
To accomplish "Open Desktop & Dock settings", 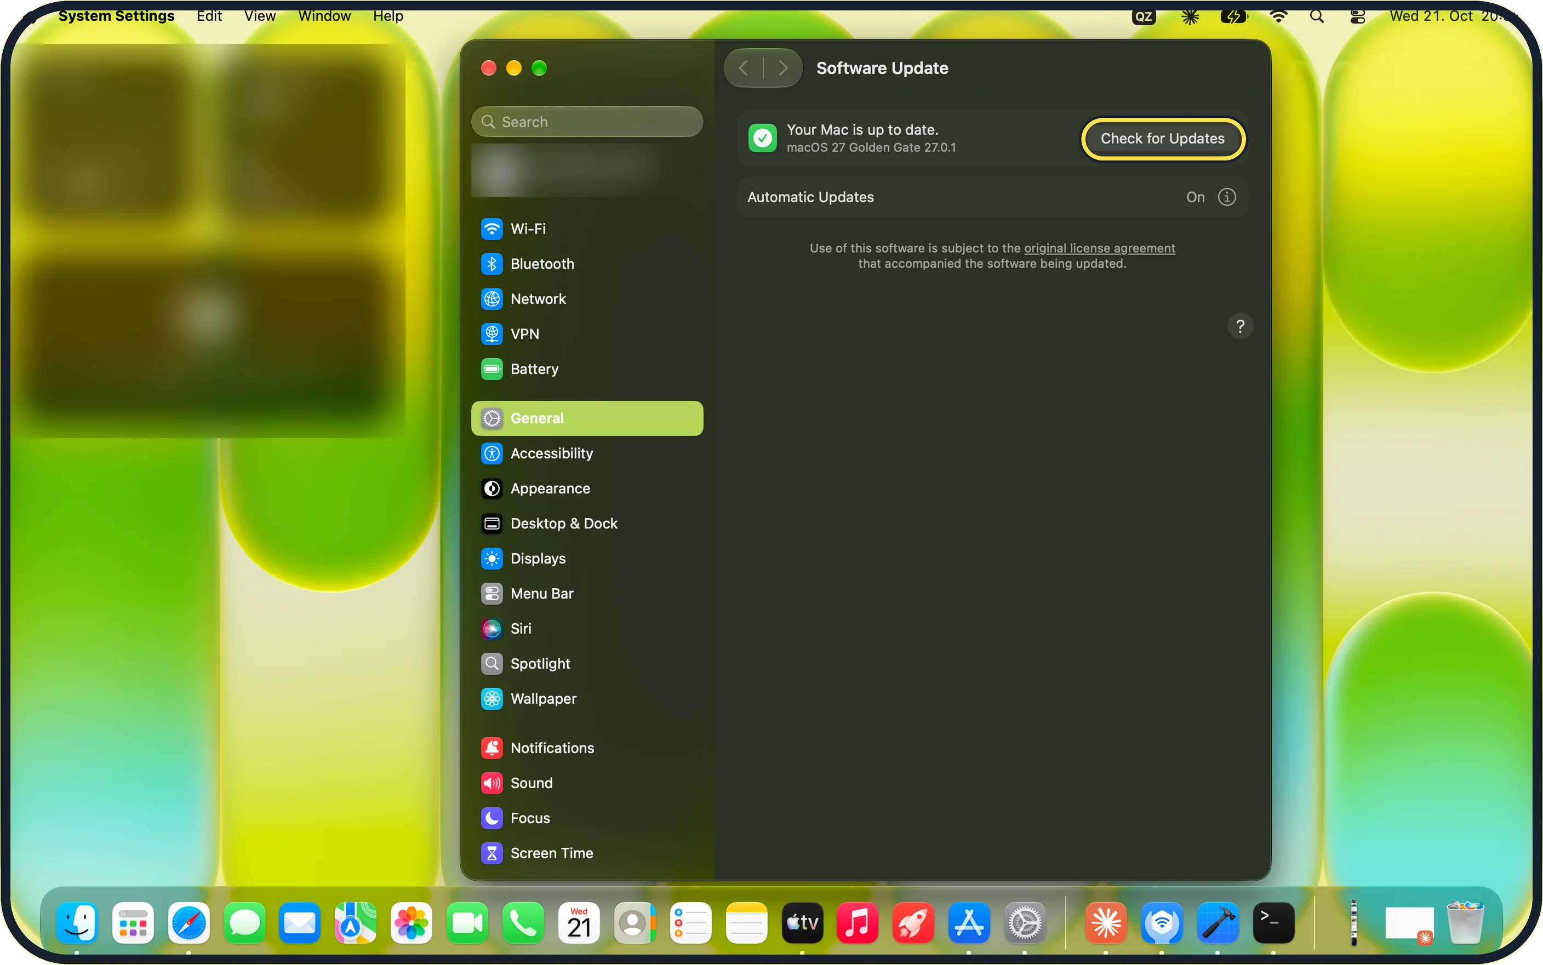I will pos(587,524).
